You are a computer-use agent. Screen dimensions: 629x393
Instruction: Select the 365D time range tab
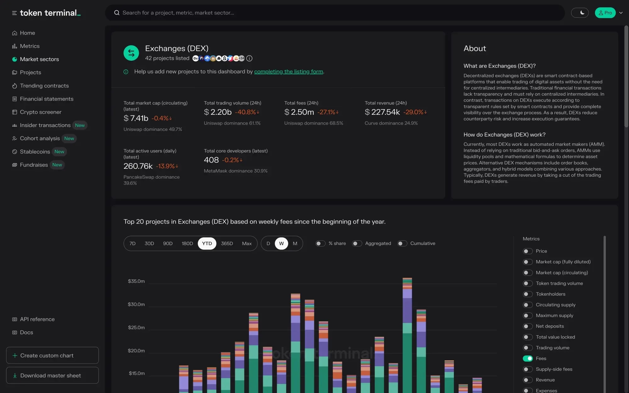[227, 244]
